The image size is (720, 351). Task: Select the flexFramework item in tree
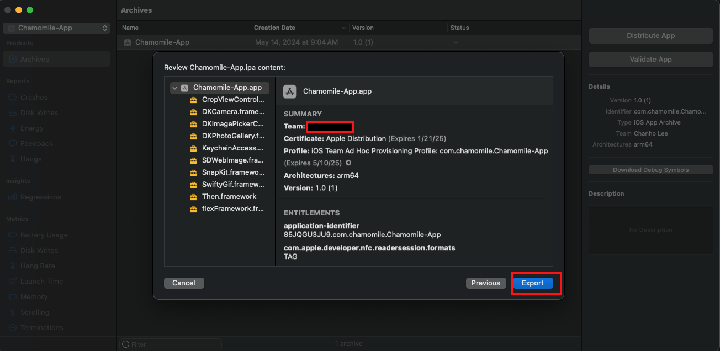pos(232,209)
